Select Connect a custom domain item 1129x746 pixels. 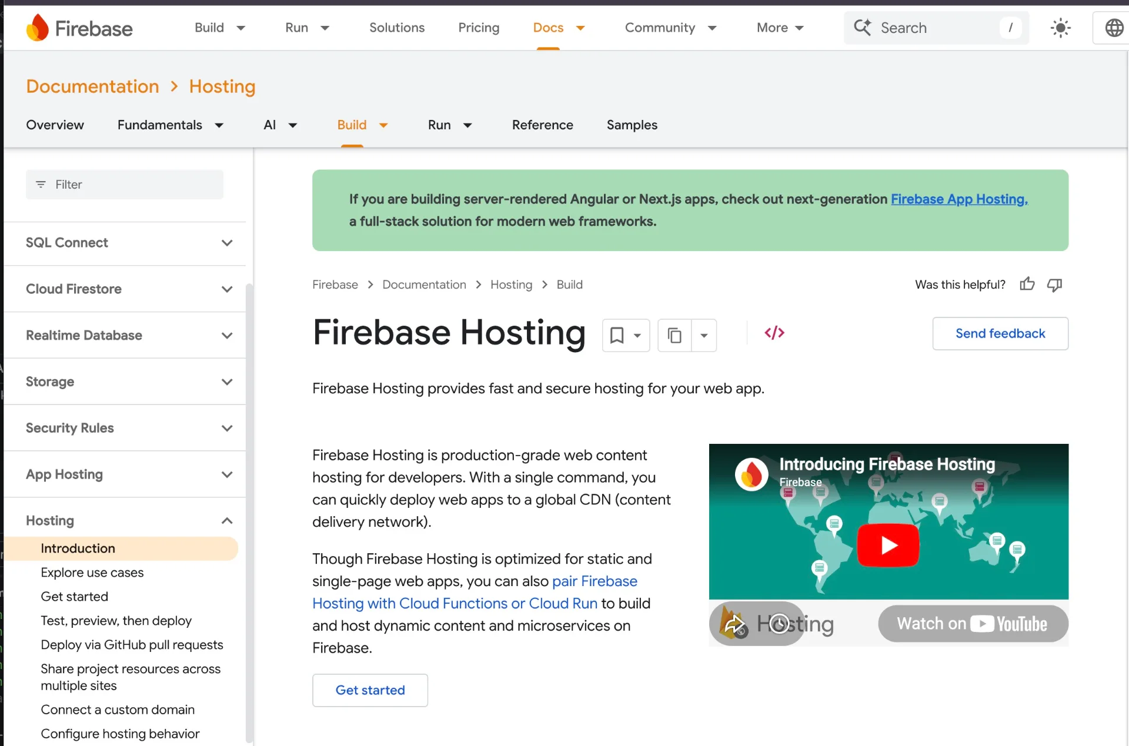coord(118,710)
